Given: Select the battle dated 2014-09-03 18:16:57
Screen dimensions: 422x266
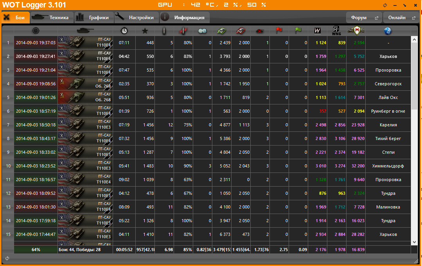Looking at the screenshot, I should click(36, 180).
